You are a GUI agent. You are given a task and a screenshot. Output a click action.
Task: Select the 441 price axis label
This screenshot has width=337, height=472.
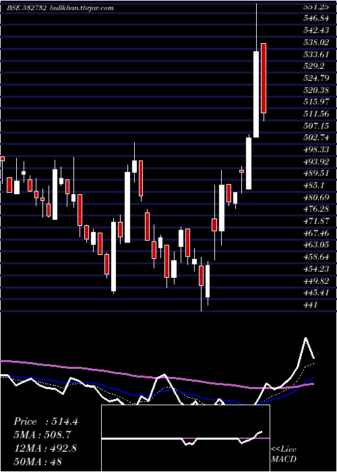311,305
